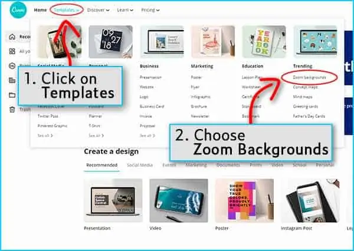
Task: Click the Business category laptop thumbnail
Action: click(162, 42)
